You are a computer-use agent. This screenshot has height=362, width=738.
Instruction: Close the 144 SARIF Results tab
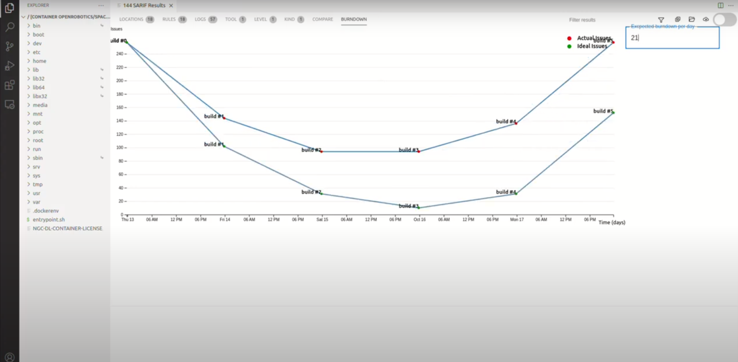(171, 6)
